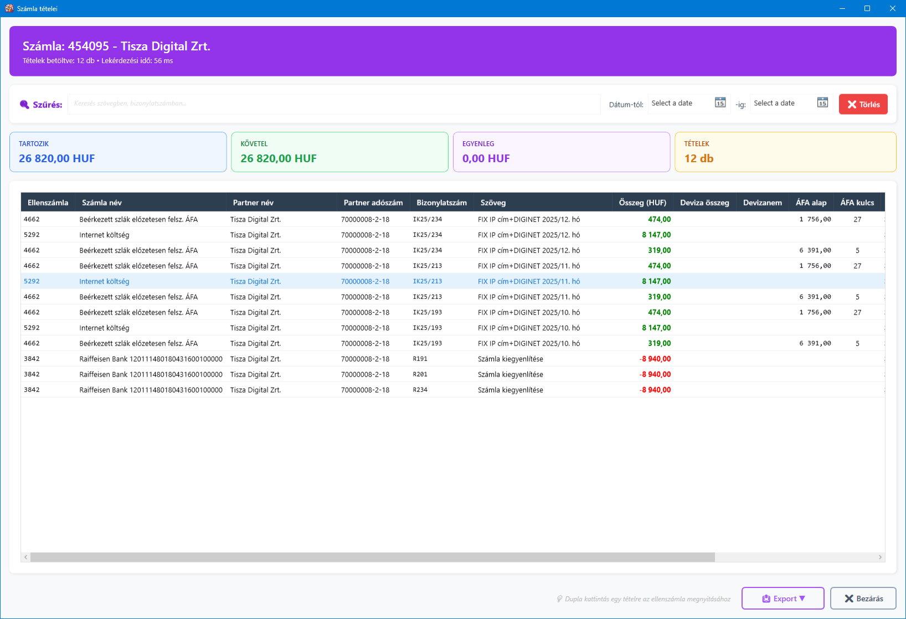The width and height of the screenshot is (906, 619).
Task: Maximize the Számla tételei window
Action: coord(867,8)
